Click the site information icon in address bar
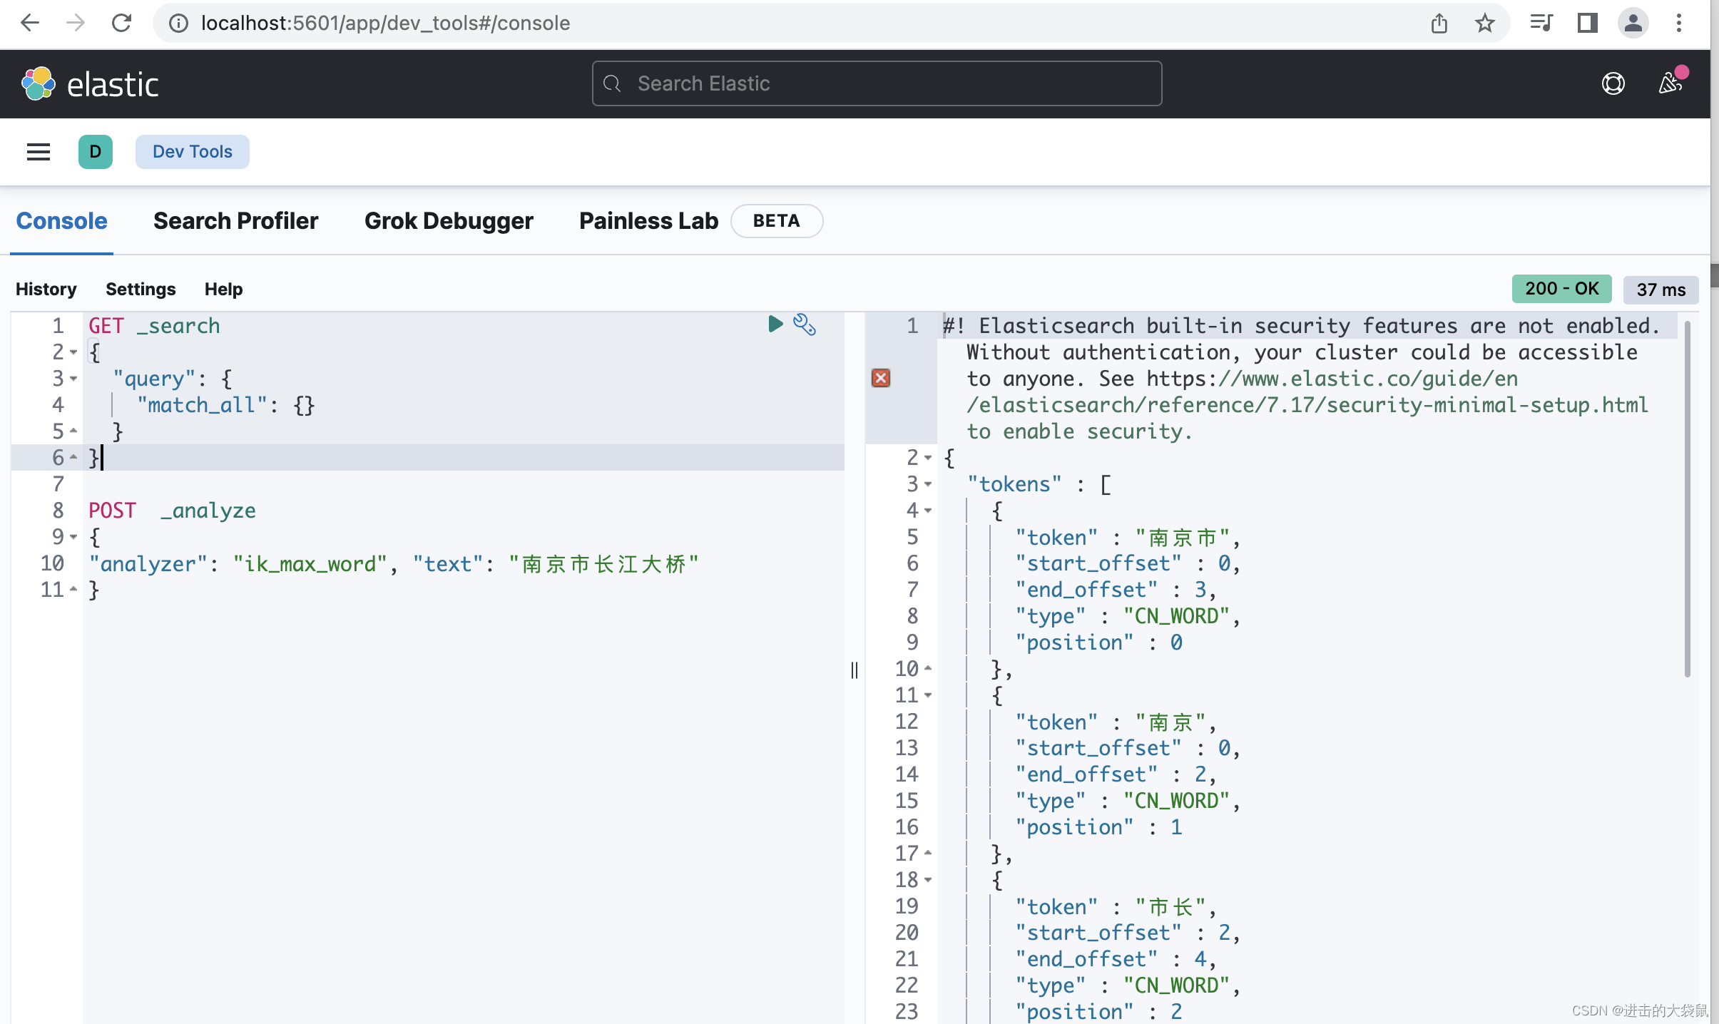Screen dimensions: 1719x1024 click(x=178, y=24)
